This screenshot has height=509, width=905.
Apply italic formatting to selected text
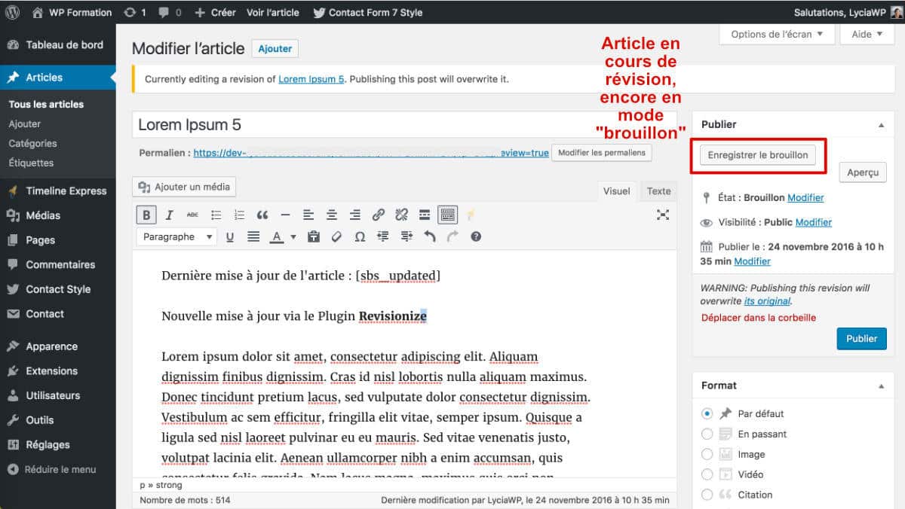pos(167,215)
